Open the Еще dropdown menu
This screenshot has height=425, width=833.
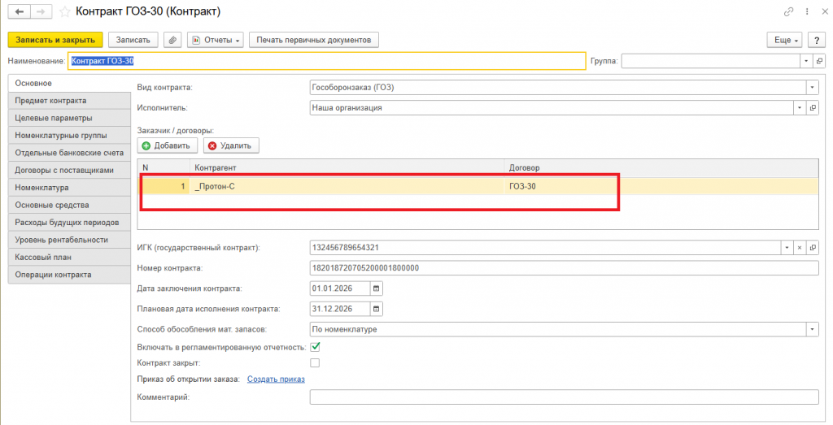(x=785, y=40)
